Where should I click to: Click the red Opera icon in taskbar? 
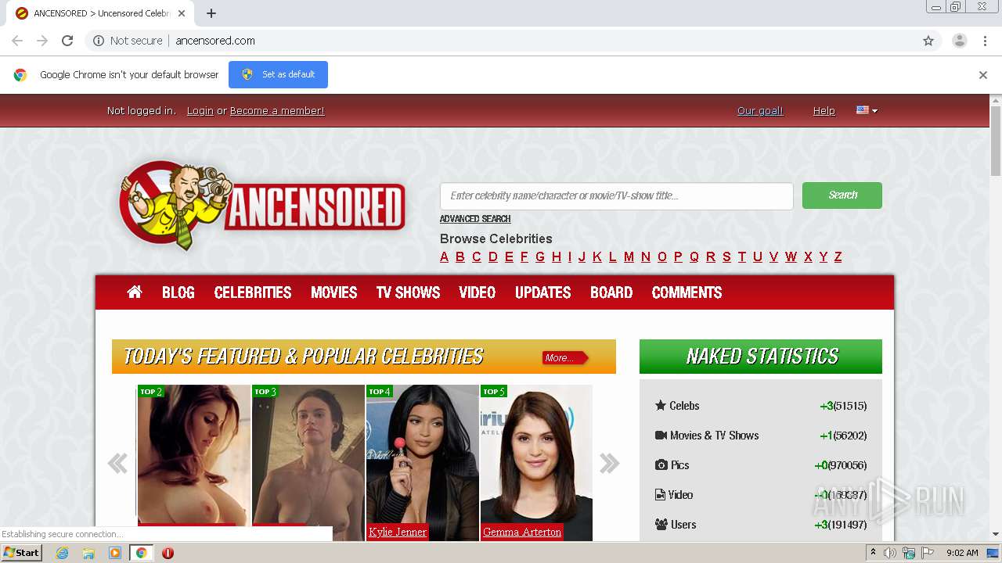coord(168,553)
